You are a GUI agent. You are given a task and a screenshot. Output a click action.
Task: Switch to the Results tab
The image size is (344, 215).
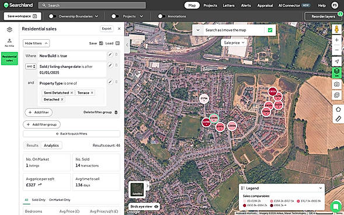click(33, 145)
